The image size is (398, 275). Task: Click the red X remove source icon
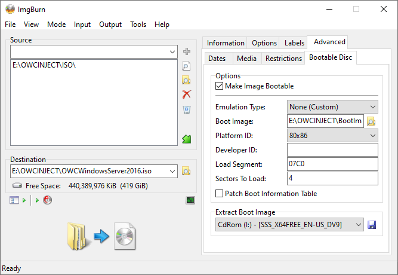click(x=187, y=94)
